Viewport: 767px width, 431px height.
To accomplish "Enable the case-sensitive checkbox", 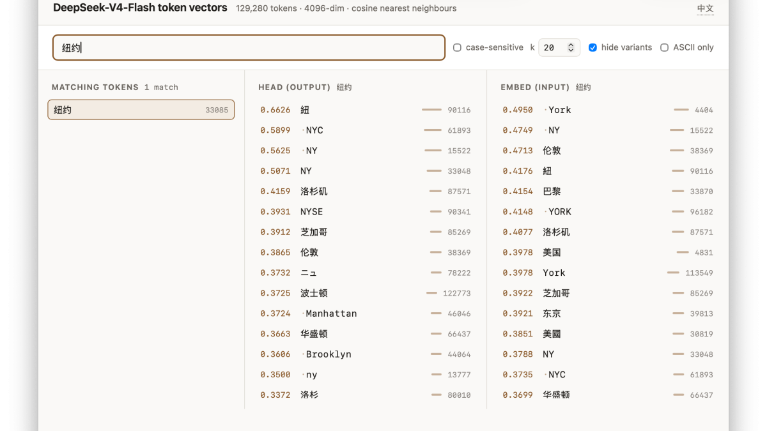I will click(x=457, y=47).
